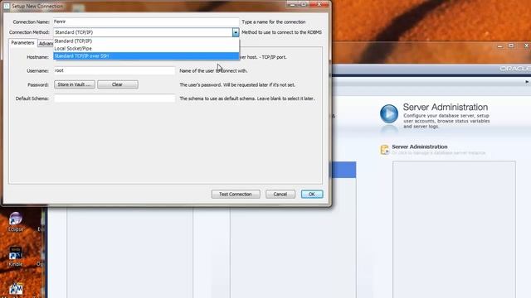Switch to the Advanced tab

pyautogui.click(x=46, y=44)
